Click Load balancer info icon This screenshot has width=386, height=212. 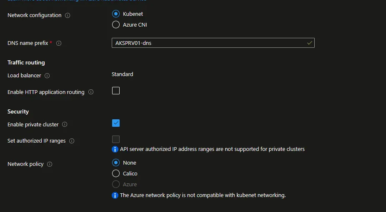coord(47,76)
